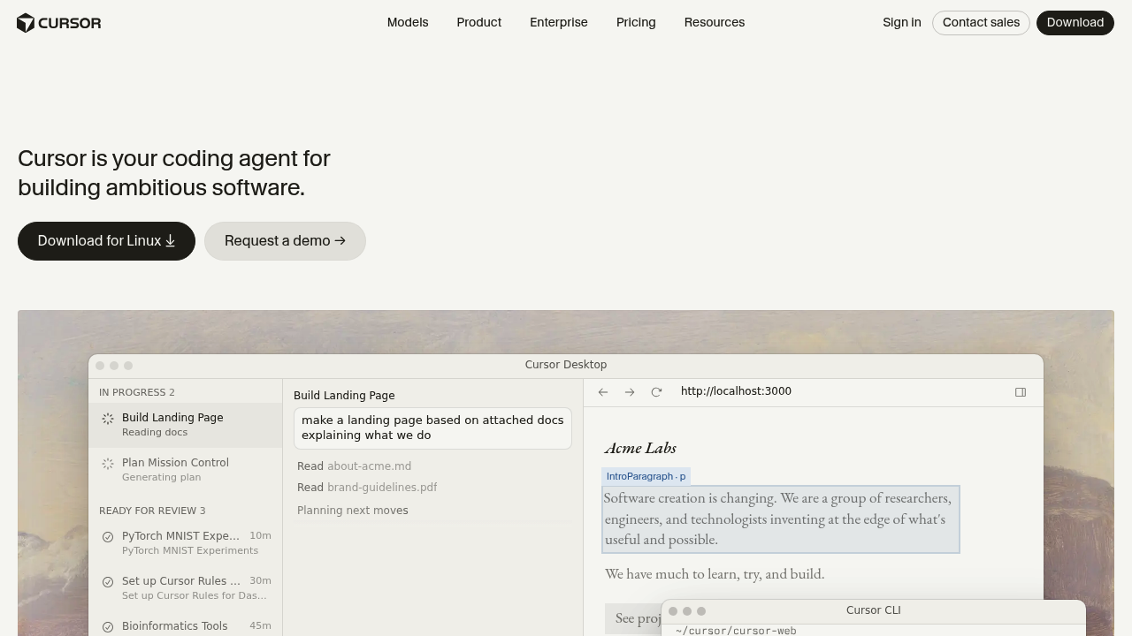Click the Build Landing Page chat title
Image resolution: width=1132 pixels, height=636 pixels.
click(344, 396)
